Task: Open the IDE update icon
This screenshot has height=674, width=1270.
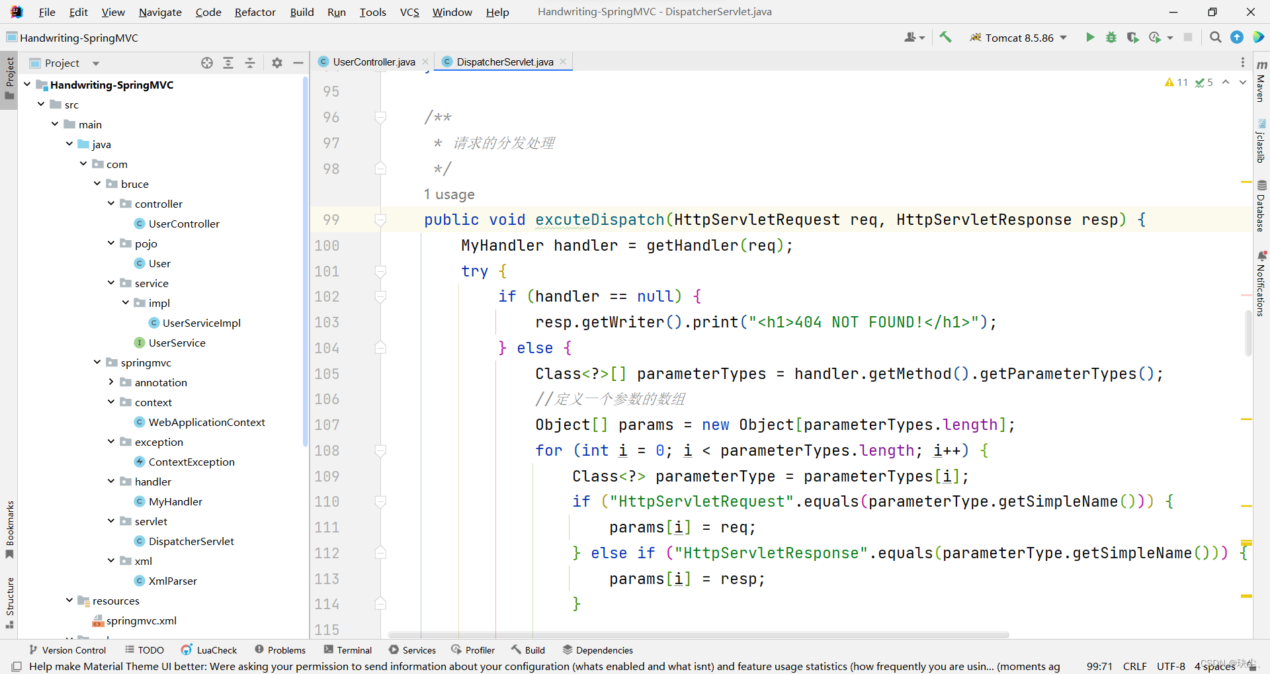Action: [x=1237, y=38]
